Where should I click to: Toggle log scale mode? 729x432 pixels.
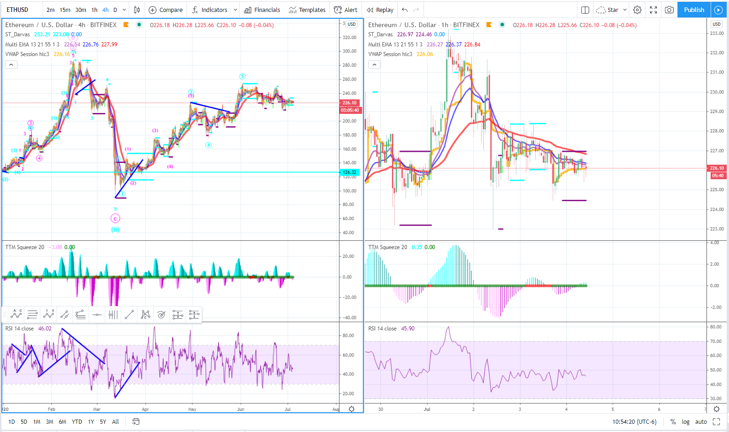click(685, 421)
